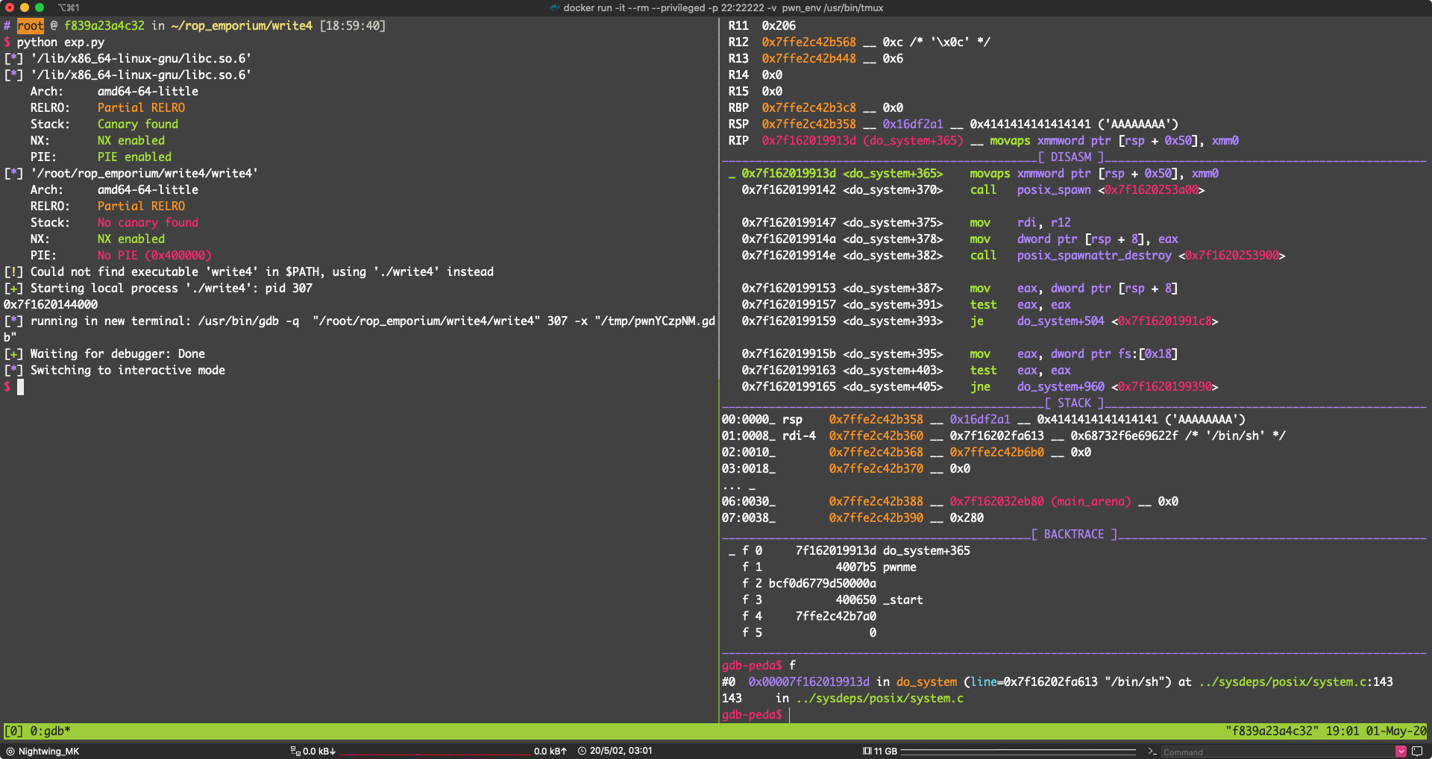This screenshot has height=759, width=1432.
Task: Click the clock icon beside 20/5/02, 03:01
Action: point(582,752)
